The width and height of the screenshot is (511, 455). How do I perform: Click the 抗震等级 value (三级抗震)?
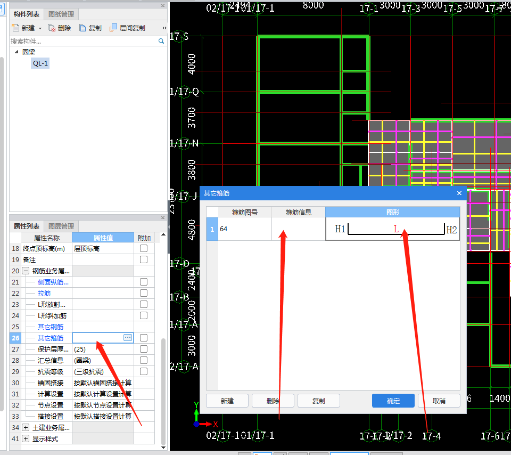point(103,371)
